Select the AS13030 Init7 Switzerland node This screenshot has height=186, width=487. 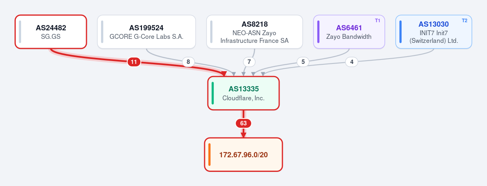[434, 32]
